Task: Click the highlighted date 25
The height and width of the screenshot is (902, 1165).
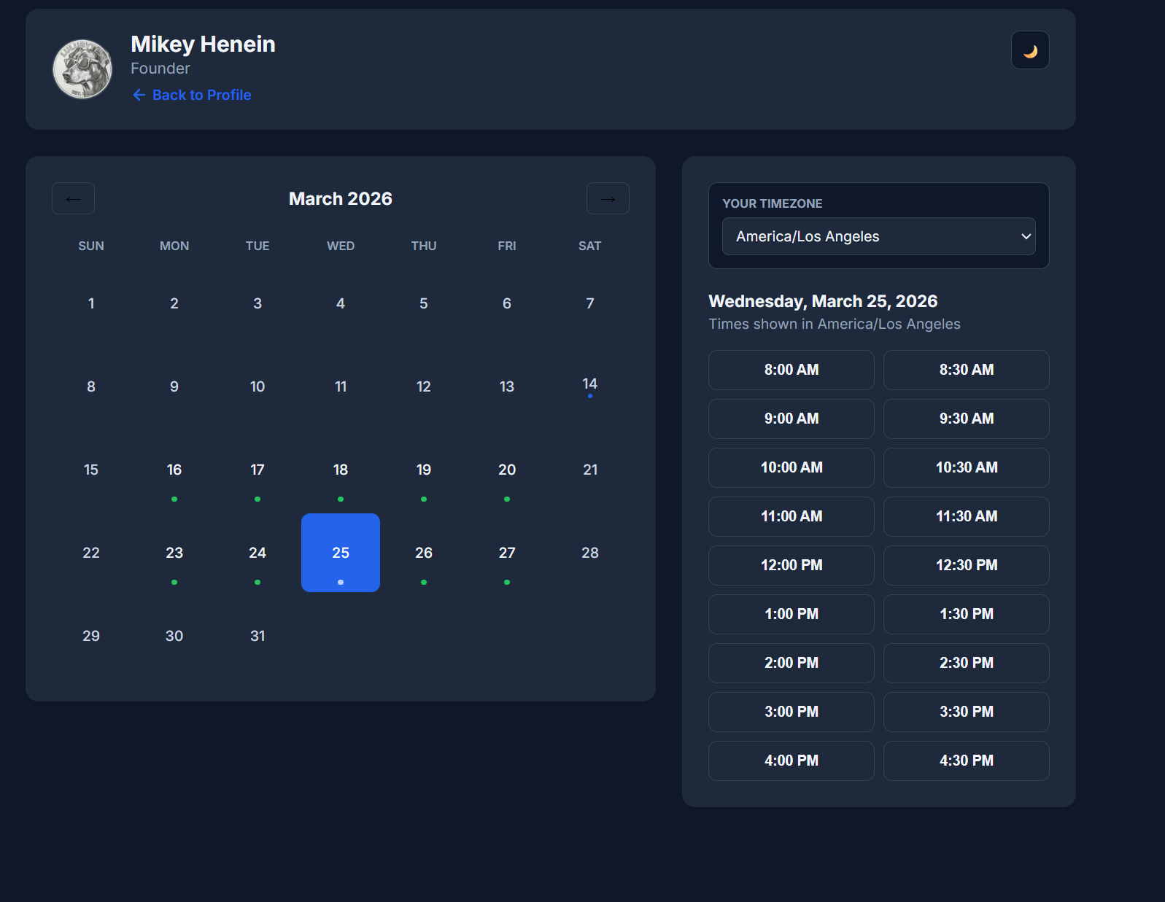Action: coord(341,553)
